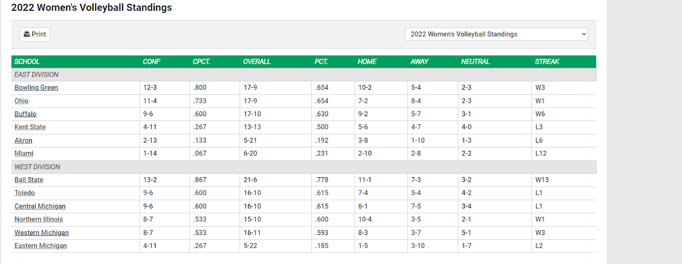Click the page title 2022 Women's Volleyball Standings
This screenshot has width=682, height=264.
pyautogui.click(x=92, y=8)
